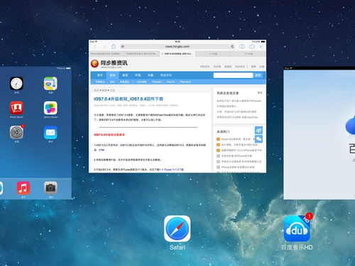Open the Mail app in home screen card
Screen dimensions: 355x266
click(50, 133)
